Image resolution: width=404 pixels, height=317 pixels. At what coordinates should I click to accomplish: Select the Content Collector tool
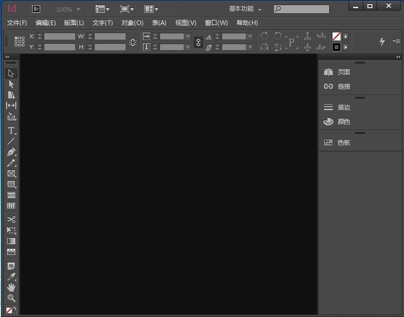click(11, 116)
